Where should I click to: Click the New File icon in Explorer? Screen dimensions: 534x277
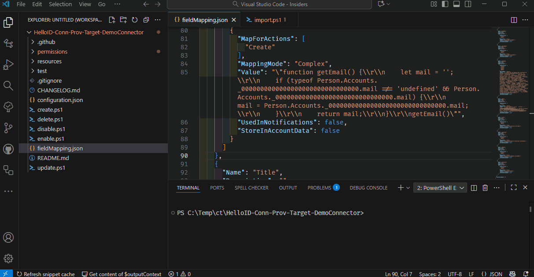click(112, 20)
